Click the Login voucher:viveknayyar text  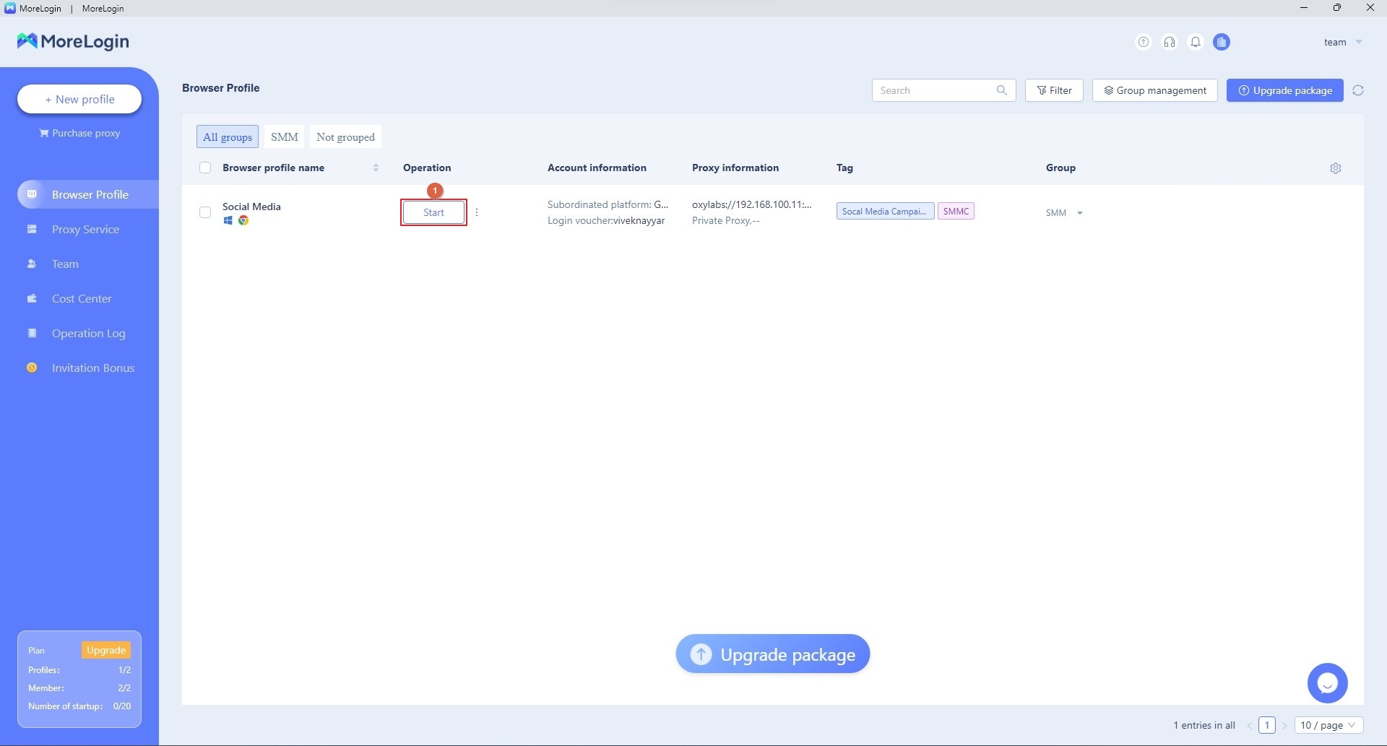(x=606, y=220)
